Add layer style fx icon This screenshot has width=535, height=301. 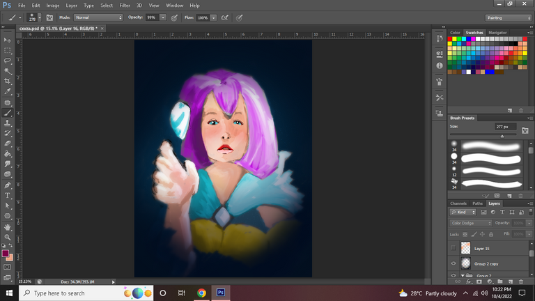(x=468, y=281)
